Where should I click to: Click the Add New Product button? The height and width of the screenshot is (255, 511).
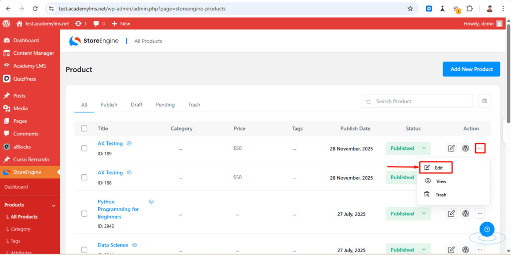[471, 69]
